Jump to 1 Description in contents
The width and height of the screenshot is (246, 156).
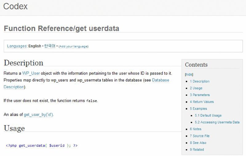point(200,82)
